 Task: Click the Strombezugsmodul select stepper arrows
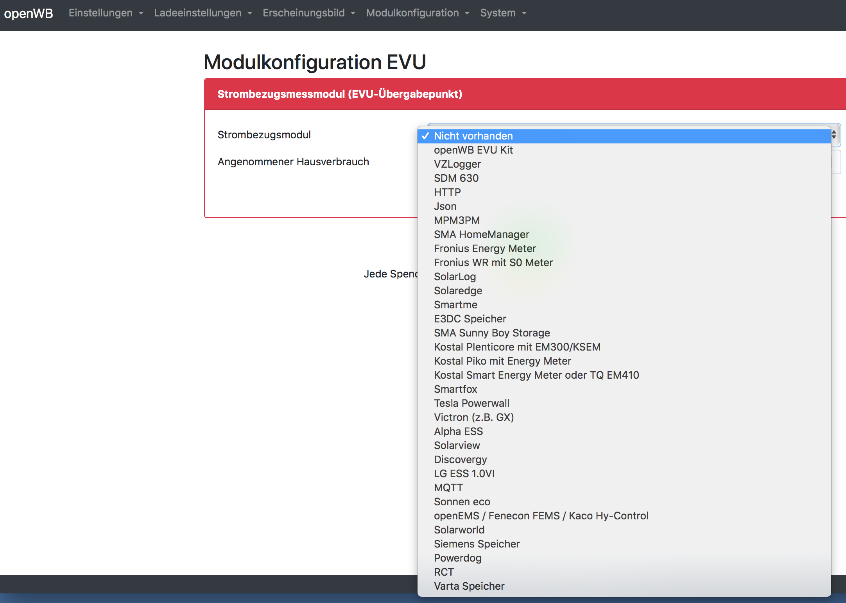click(x=834, y=135)
